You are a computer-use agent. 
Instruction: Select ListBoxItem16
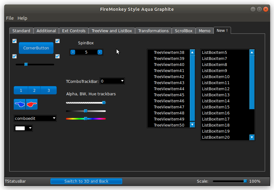click(216, 113)
